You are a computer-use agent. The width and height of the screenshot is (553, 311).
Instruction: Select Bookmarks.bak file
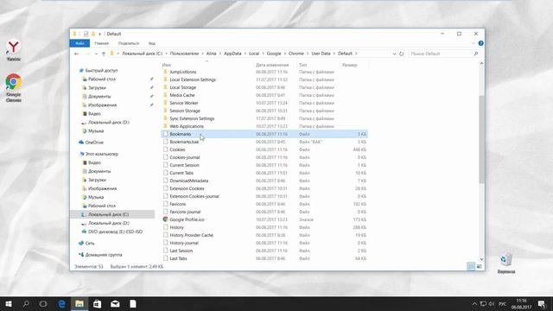[x=184, y=142]
